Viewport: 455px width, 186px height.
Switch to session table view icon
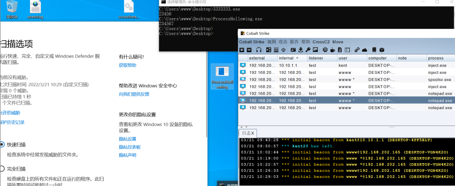tap(276, 50)
